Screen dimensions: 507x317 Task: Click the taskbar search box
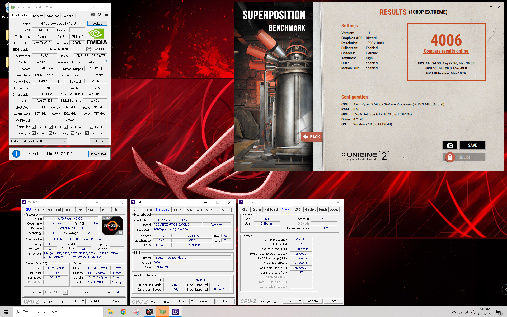(58, 312)
